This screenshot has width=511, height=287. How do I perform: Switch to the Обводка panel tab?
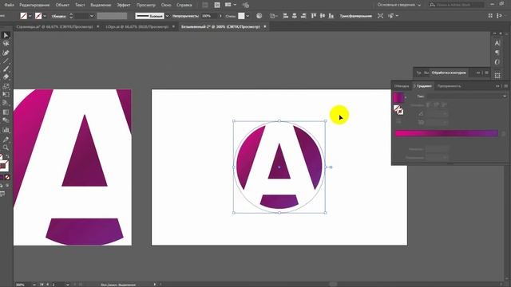(401, 86)
